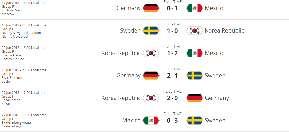Click the 0-3 Mexico–Sweden full-time score
This screenshot has height=132, width=289.
click(172, 121)
